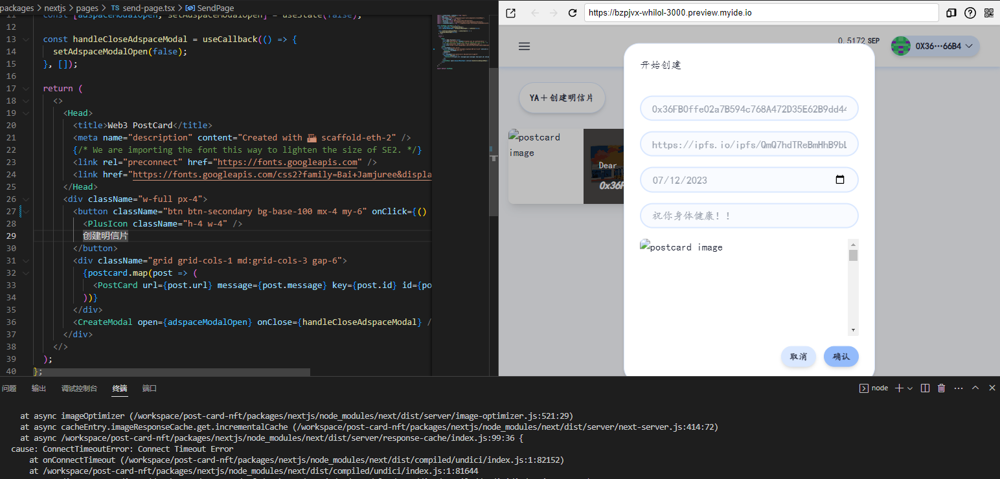Focus the preview URL address bar
This screenshot has height=479, width=1000.
[761, 13]
